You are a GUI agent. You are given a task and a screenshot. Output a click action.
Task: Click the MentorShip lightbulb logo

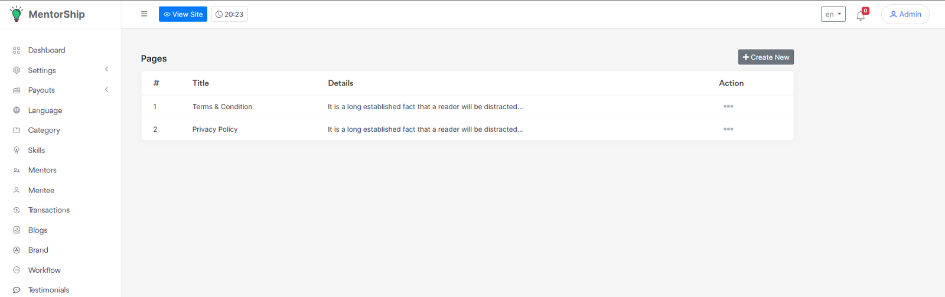[17, 14]
